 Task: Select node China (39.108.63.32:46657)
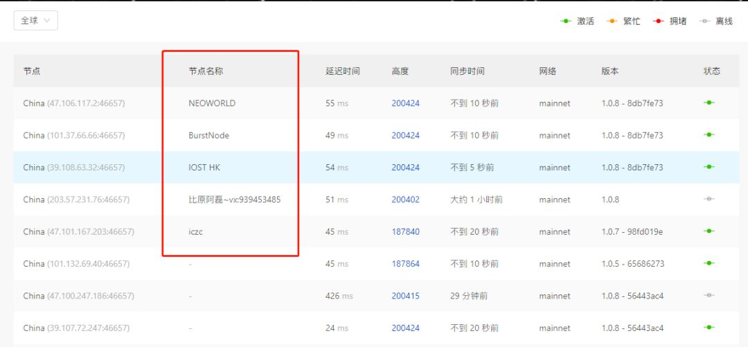(x=74, y=168)
